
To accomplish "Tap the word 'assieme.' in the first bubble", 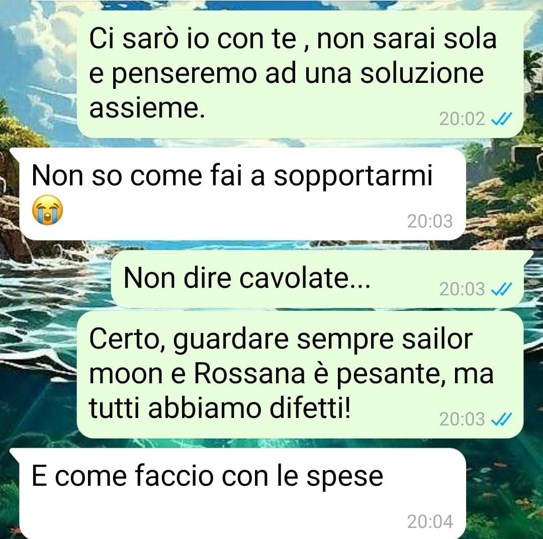I will (x=147, y=108).
